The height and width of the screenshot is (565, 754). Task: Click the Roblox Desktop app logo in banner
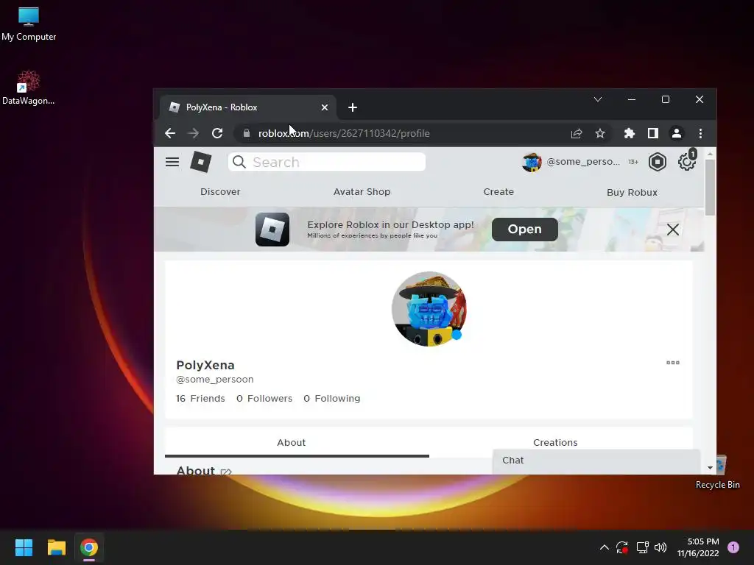272,230
